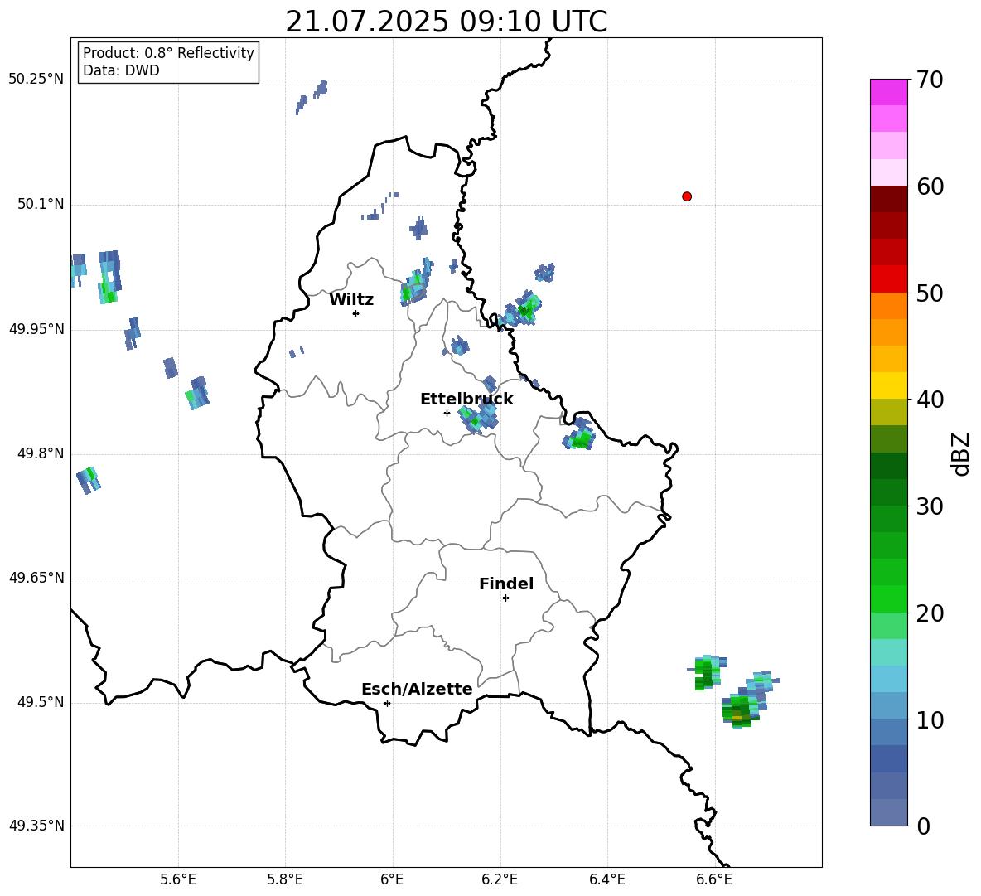Image resolution: width=981 pixels, height=896 pixels.
Task: Click 'Product: 0.8° Reflectivity' text
Action: click(x=168, y=53)
